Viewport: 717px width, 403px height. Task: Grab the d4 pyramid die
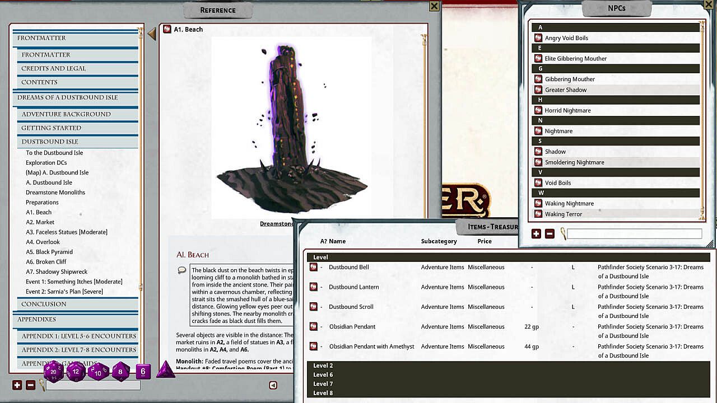point(165,369)
